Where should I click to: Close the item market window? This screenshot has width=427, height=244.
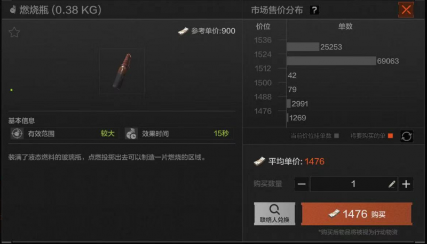pyautogui.click(x=406, y=10)
